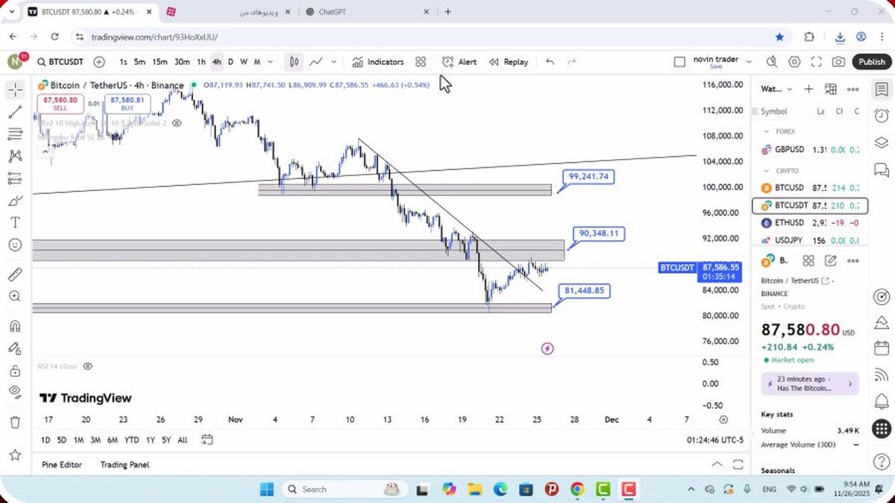Select the brush drawing tool

[x=15, y=201]
